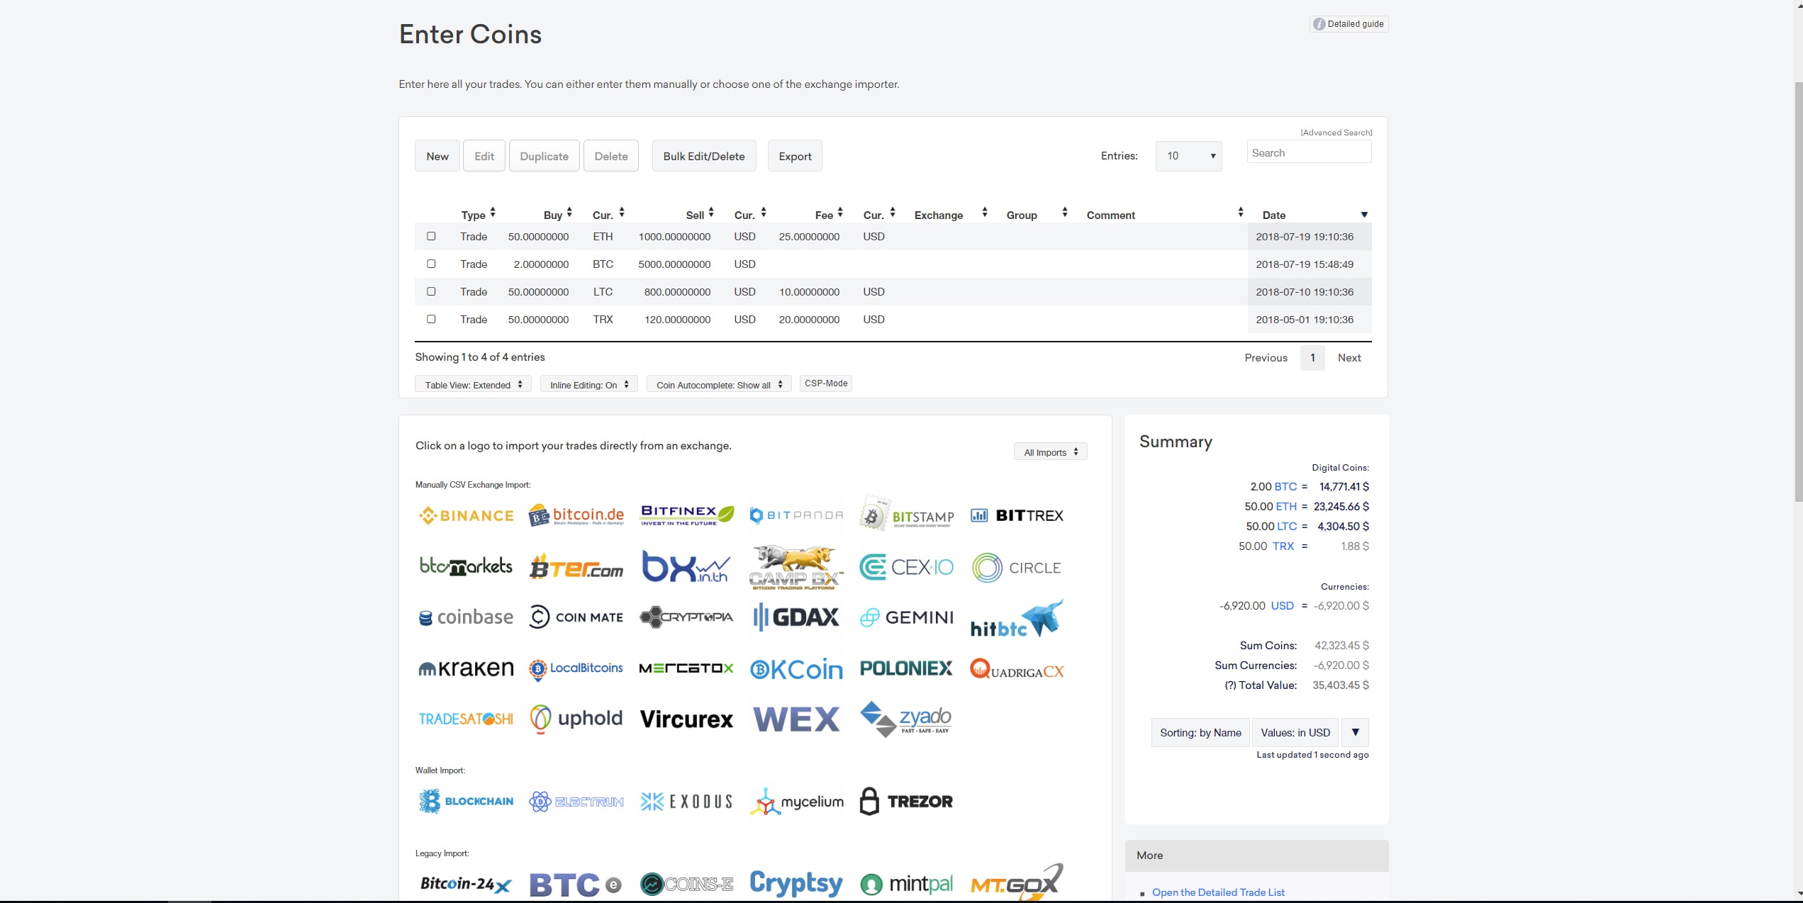
Task: Open the Blockchain wallet import logo
Action: [466, 802]
